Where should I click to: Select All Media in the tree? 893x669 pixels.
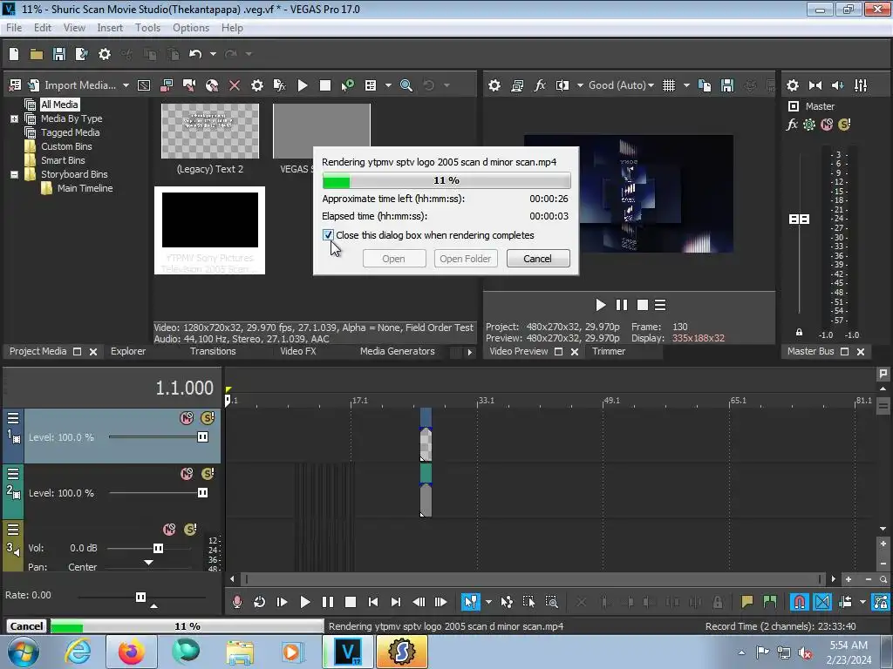[59, 105]
